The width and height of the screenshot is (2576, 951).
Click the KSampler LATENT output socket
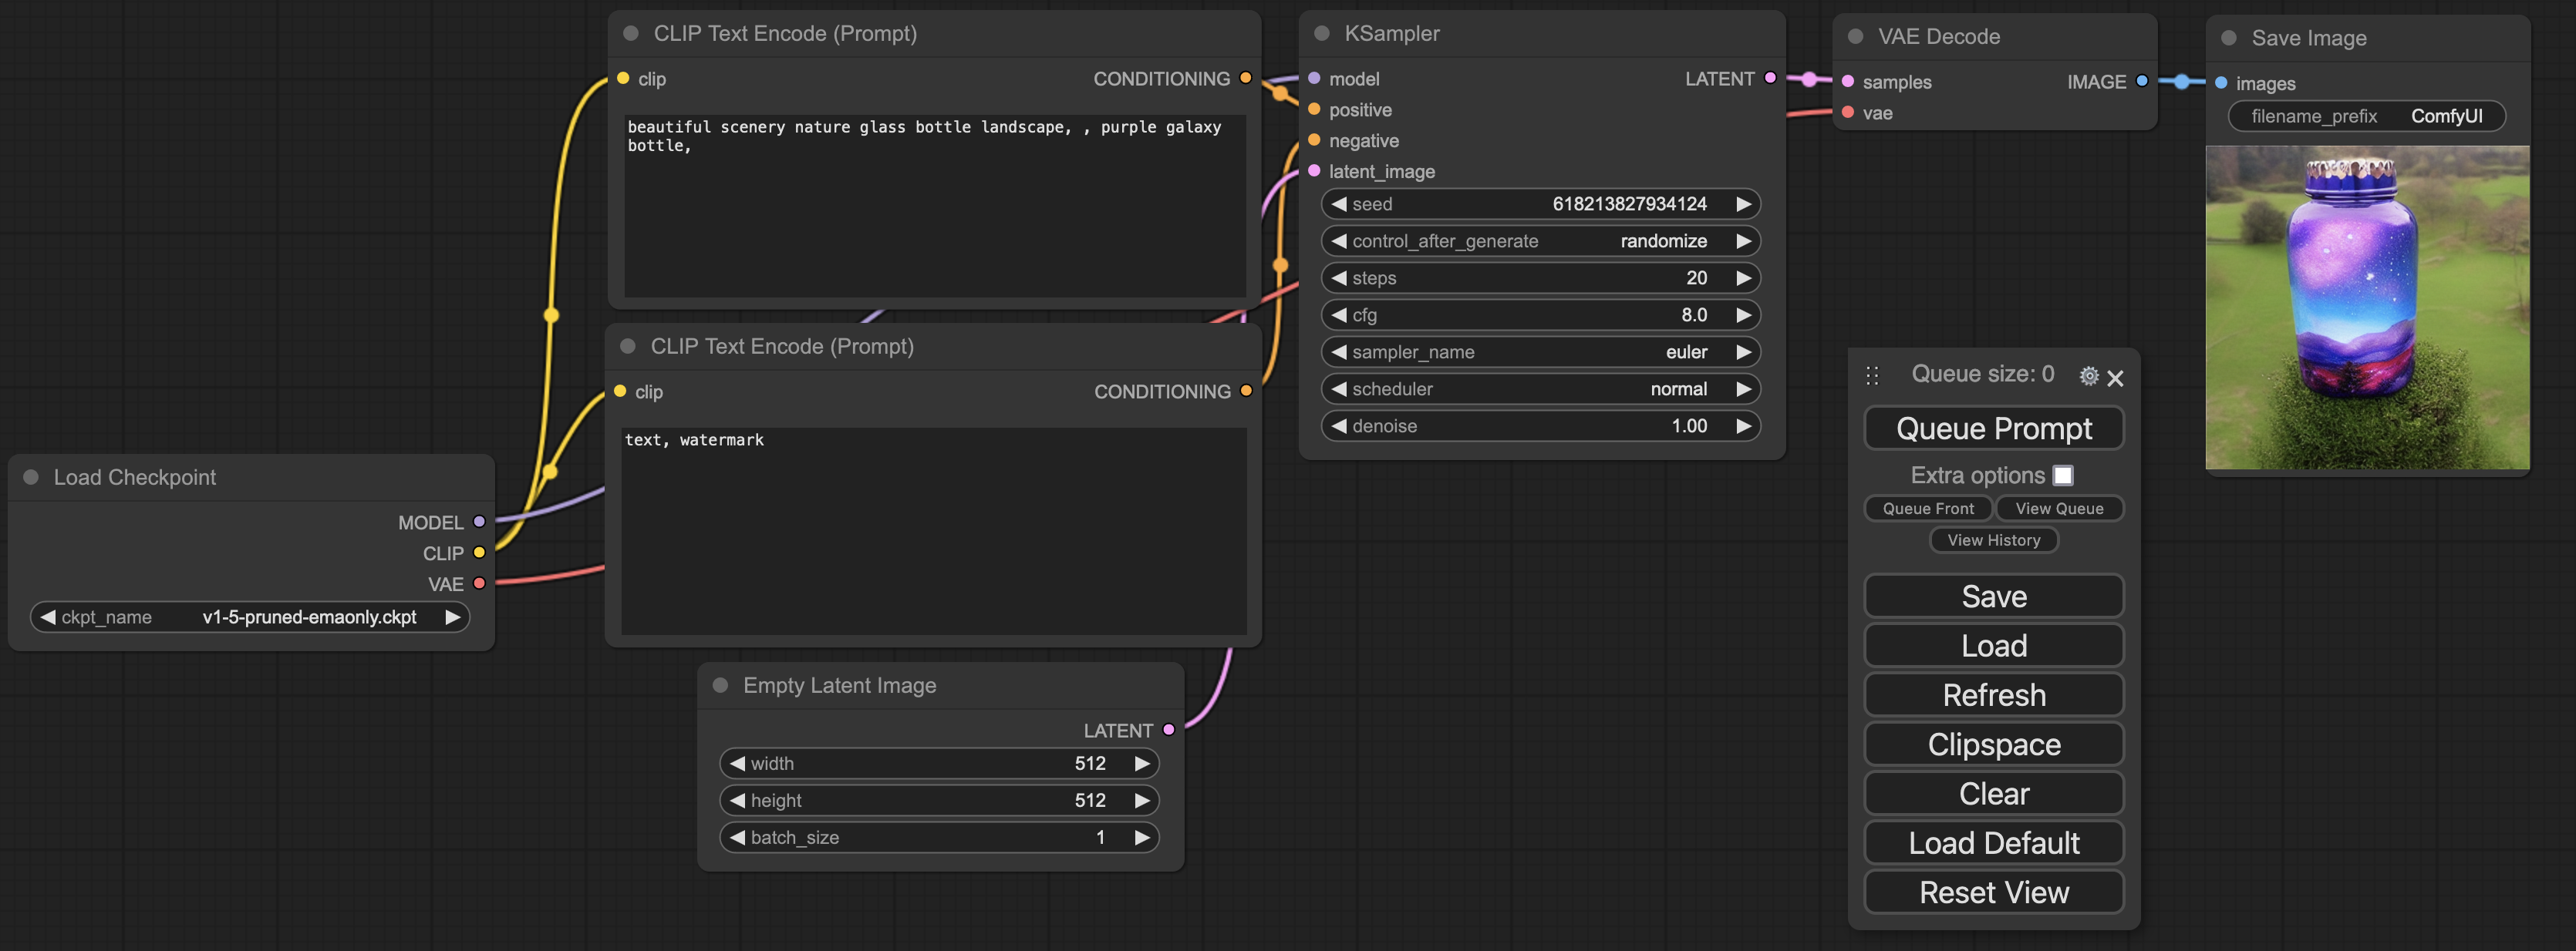pos(1770,78)
